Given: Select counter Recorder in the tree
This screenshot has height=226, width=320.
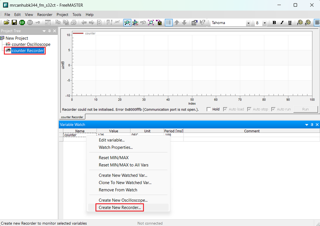Looking at the screenshot, I should pos(28,51).
